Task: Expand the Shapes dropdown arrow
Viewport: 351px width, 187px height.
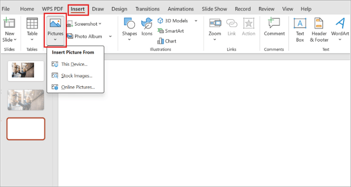Action: coord(129,40)
